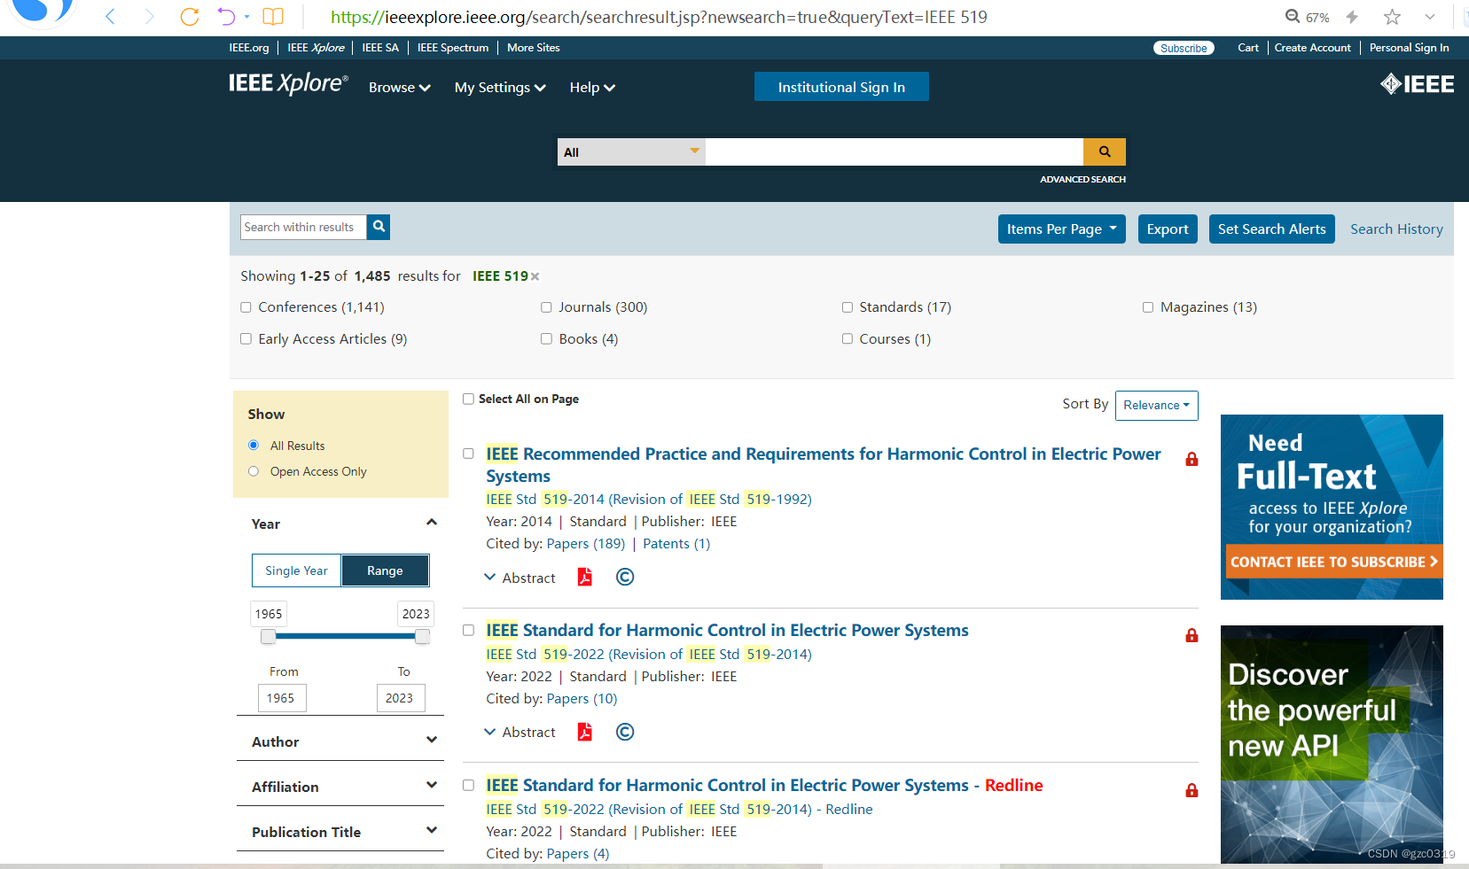Check the Early Access Articles (9) filter
Image resolution: width=1469 pixels, height=869 pixels.
coord(246,338)
